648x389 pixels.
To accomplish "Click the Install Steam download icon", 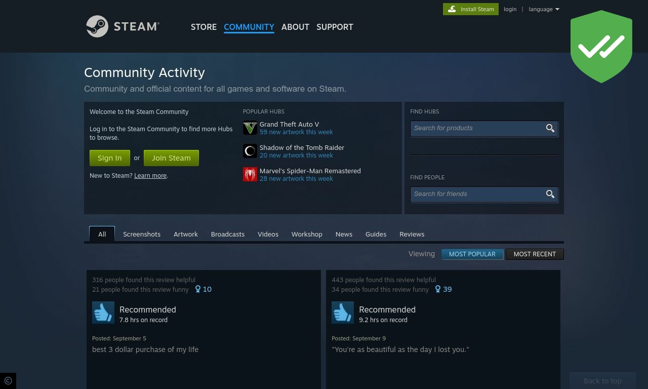I will (x=452, y=9).
